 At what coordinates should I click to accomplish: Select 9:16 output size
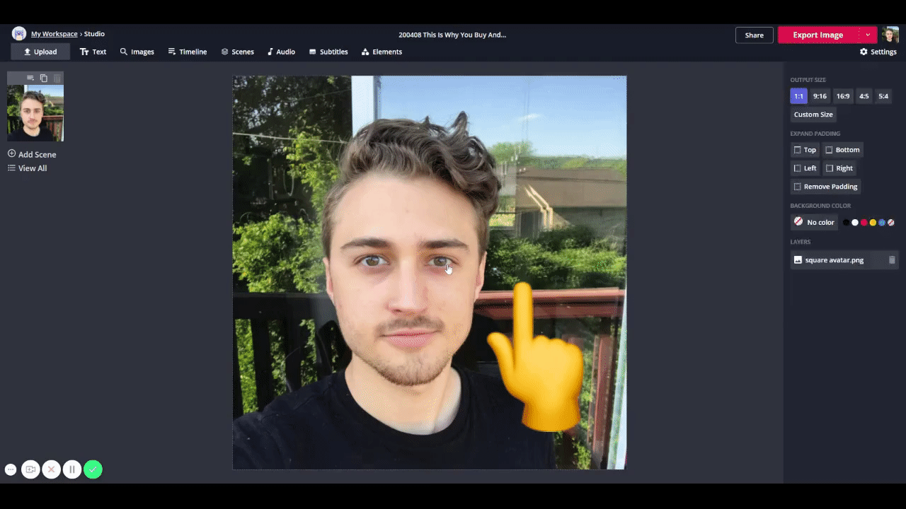point(820,96)
